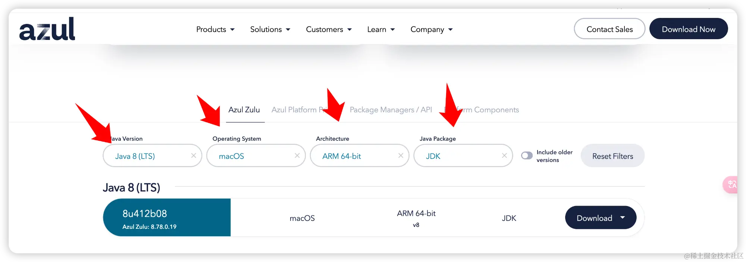The height and width of the screenshot is (262, 746).
Task: Click the Contact Sales button
Action: click(x=609, y=29)
